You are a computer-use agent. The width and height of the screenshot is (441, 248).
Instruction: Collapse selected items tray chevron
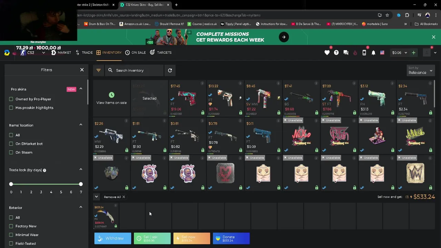(96, 197)
